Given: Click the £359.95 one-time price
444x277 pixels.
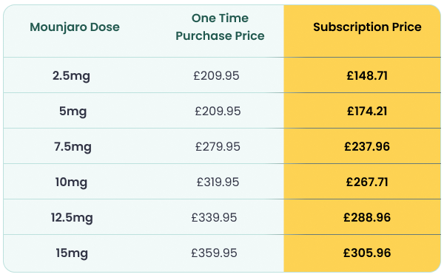Looking at the screenshot, I should click(214, 253).
